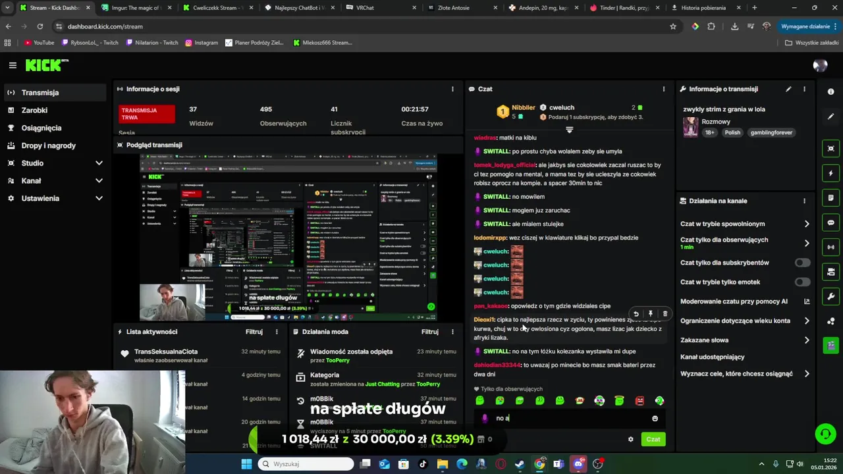Open Zarobki in the left sidebar
Image resolution: width=843 pixels, height=474 pixels.
(x=54, y=111)
